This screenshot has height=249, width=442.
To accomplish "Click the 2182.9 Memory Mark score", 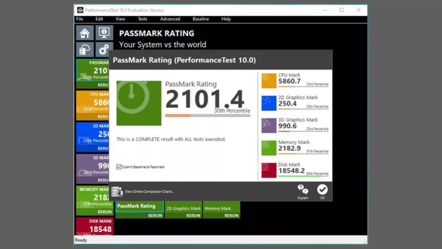I will pyautogui.click(x=290, y=149).
